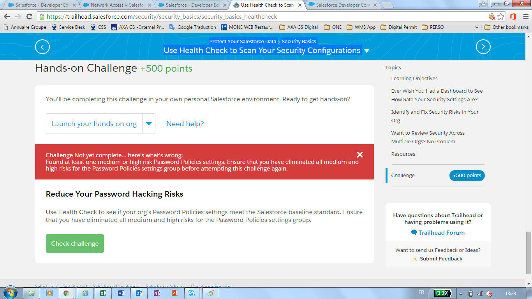This screenshot has width=532, height=299.
Task: Show more bookmarks with the chevron
Action: [477, 27]
